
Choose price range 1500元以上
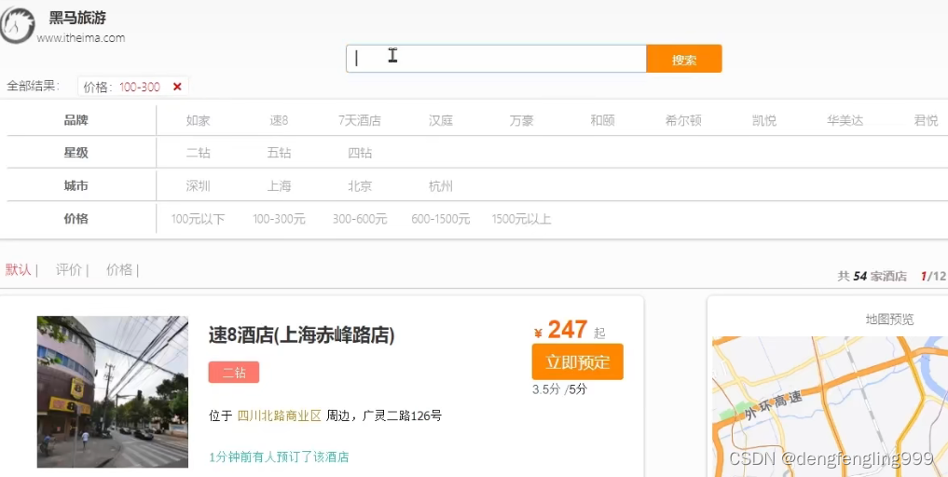pyautogui.click(x=522, y=219)
